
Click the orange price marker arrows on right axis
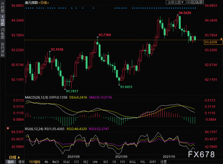click(x=221, y=42)
